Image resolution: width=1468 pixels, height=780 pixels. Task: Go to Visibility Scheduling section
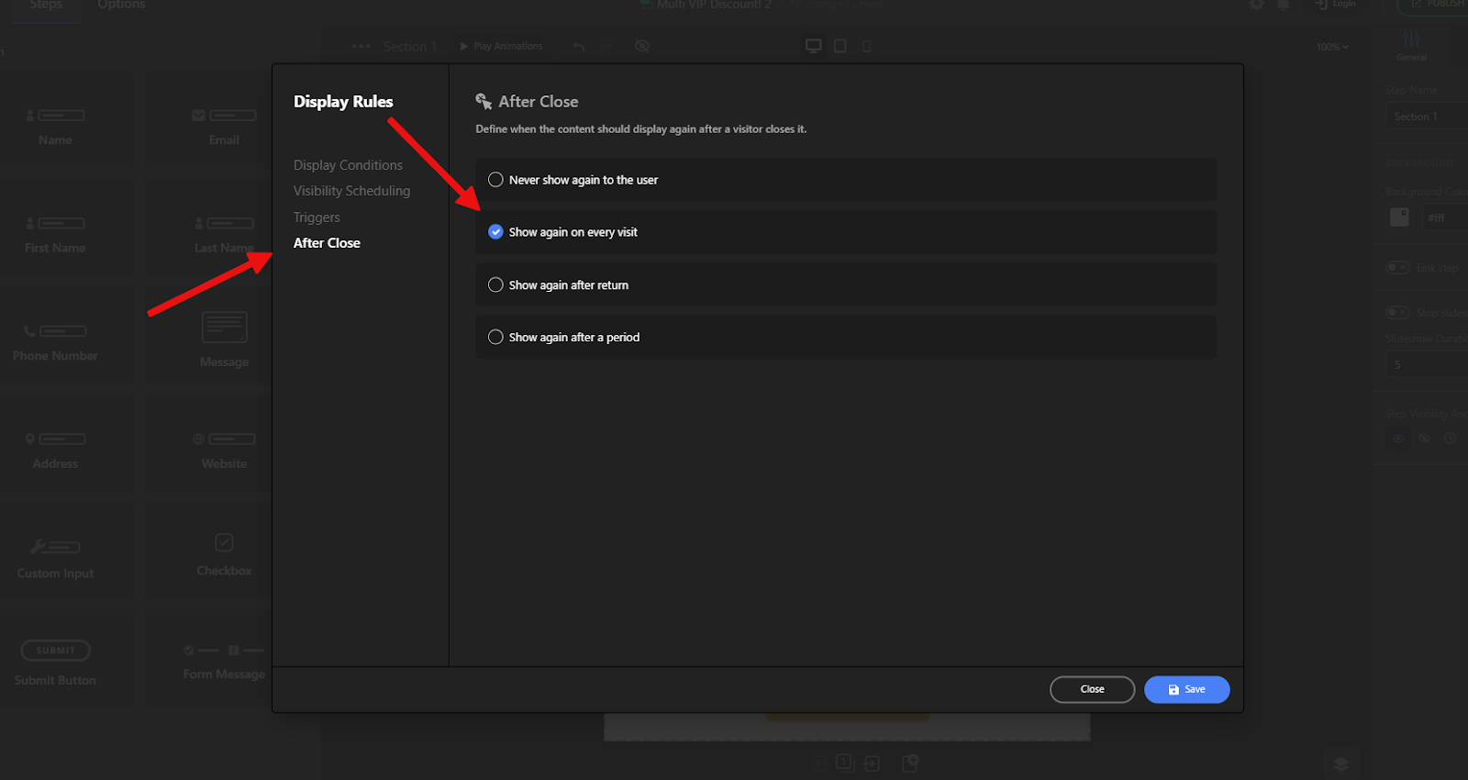coord(351,191)
